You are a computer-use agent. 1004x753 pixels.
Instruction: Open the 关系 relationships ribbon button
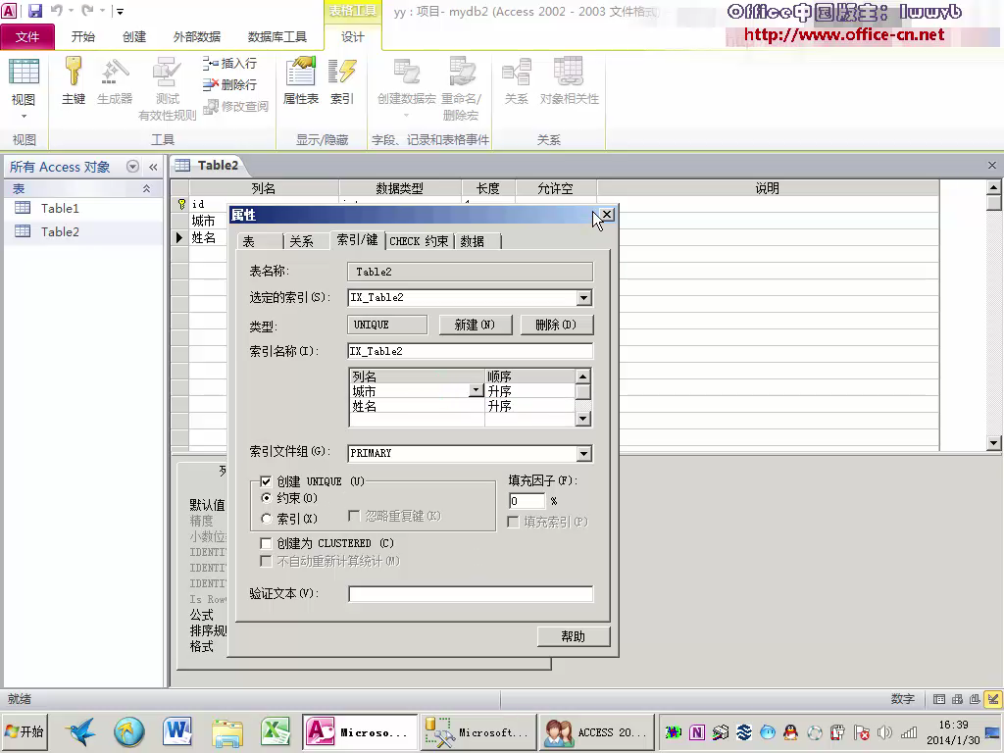pos(516,81)
